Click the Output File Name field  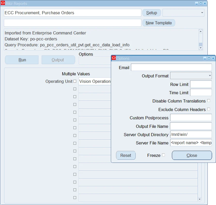coord(191,126)
